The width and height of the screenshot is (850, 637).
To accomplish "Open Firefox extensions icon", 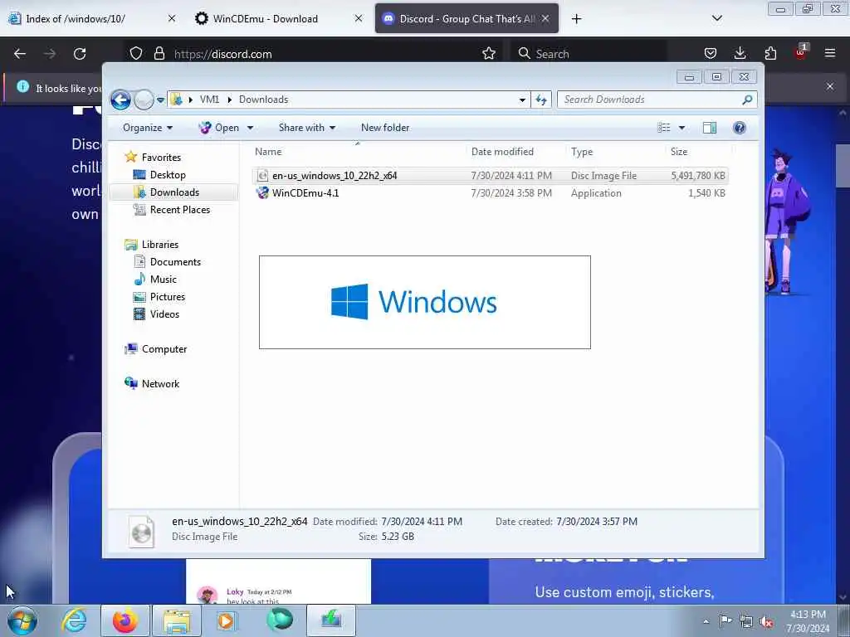I will coord(770,53).
